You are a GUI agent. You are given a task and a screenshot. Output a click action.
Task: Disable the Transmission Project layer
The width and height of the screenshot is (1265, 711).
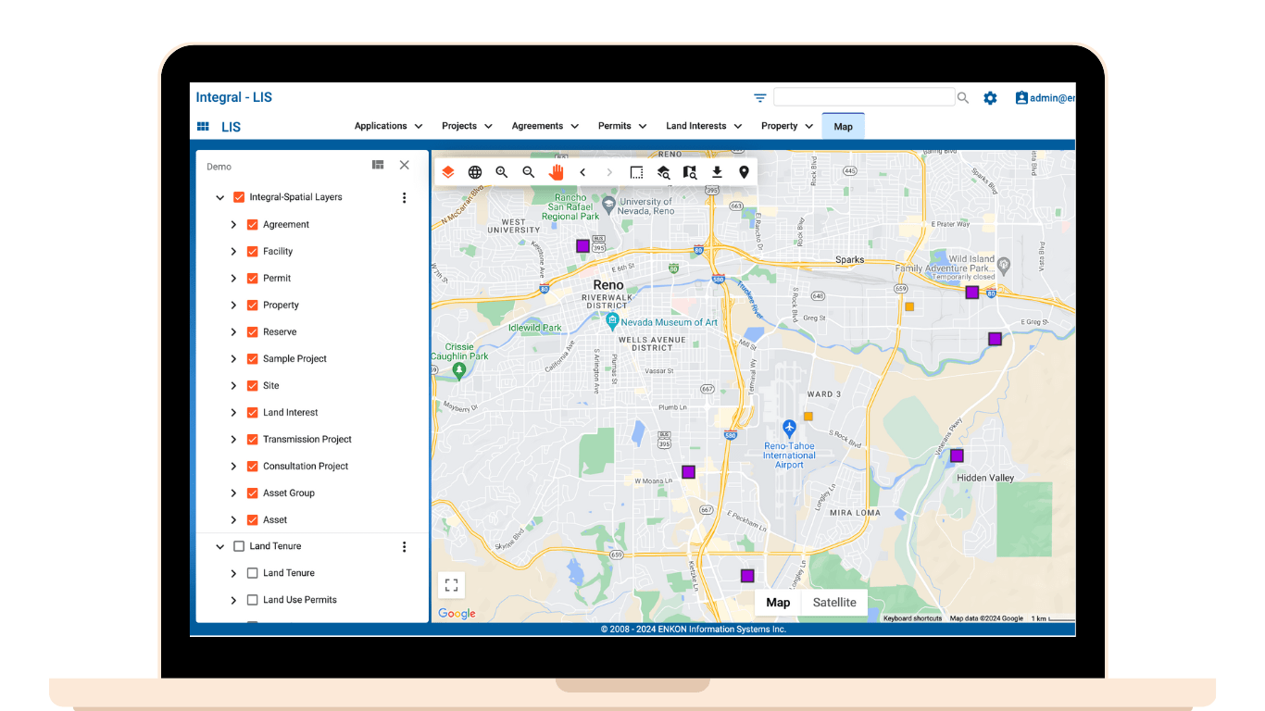(x=252, y=440)
